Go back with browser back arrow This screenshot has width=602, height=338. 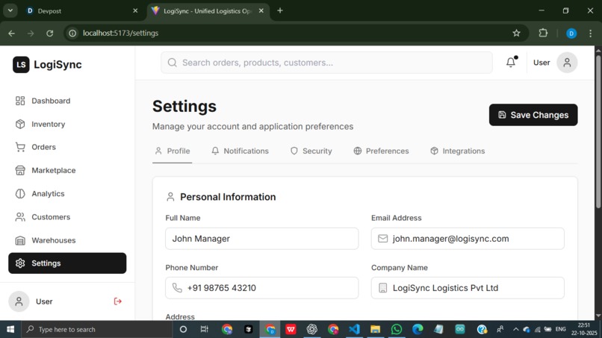tap(11, 34)
